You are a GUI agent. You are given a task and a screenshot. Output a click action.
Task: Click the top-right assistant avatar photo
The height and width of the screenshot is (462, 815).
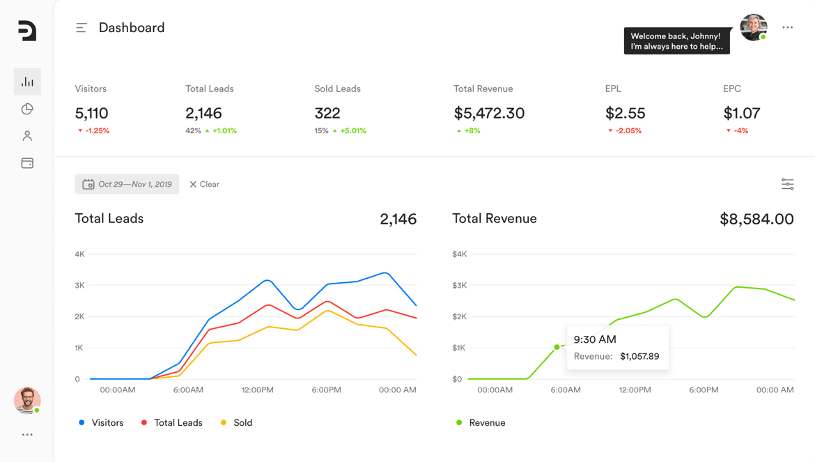(x=753, y=27)
